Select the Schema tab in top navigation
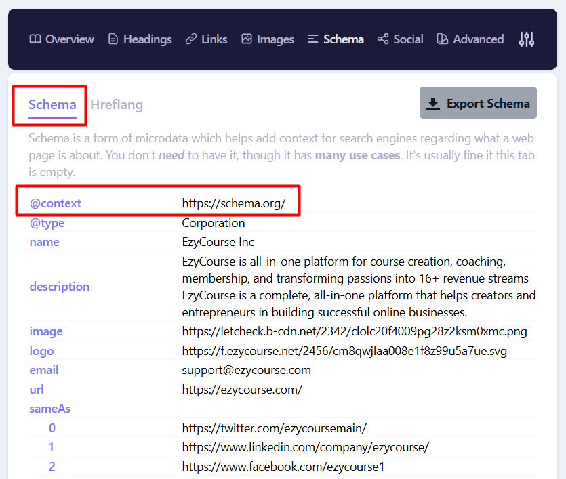This screenshot has width=566, height=479. [x=336, y=39]
